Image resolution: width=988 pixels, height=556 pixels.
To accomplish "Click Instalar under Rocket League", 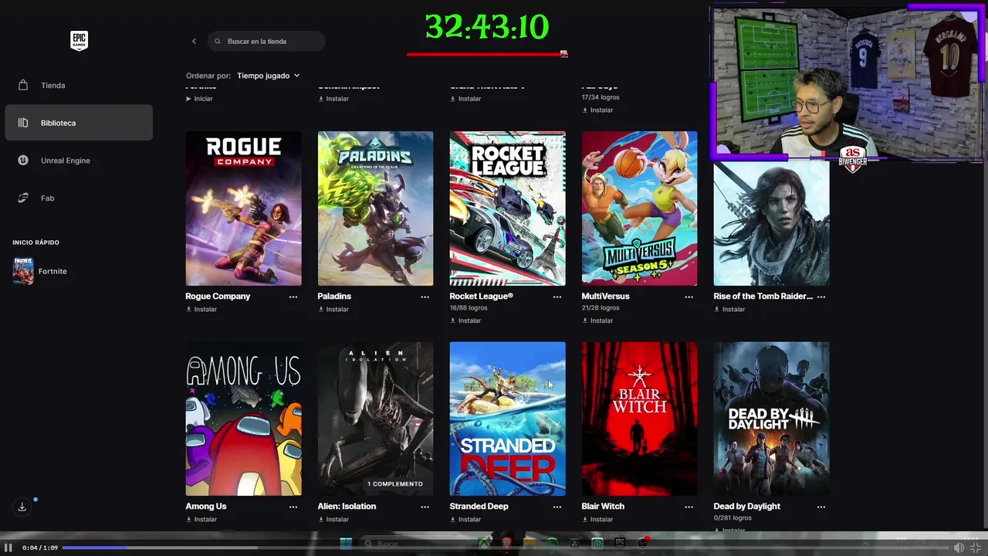I will point(465,320).
